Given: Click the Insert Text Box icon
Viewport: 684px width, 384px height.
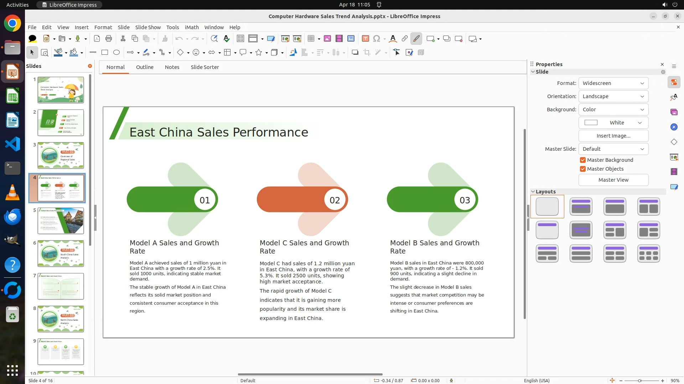Looking at the screenshot, I should click(x=365, y=39).
